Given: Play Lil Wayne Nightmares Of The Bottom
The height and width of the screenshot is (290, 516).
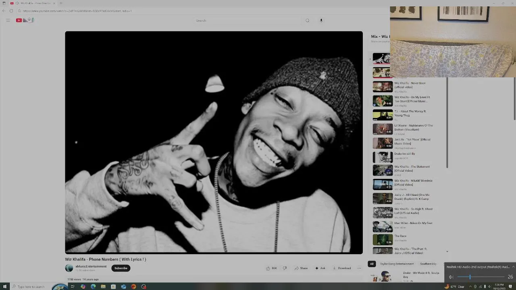Looking at the screenshot, I should 383,129.
